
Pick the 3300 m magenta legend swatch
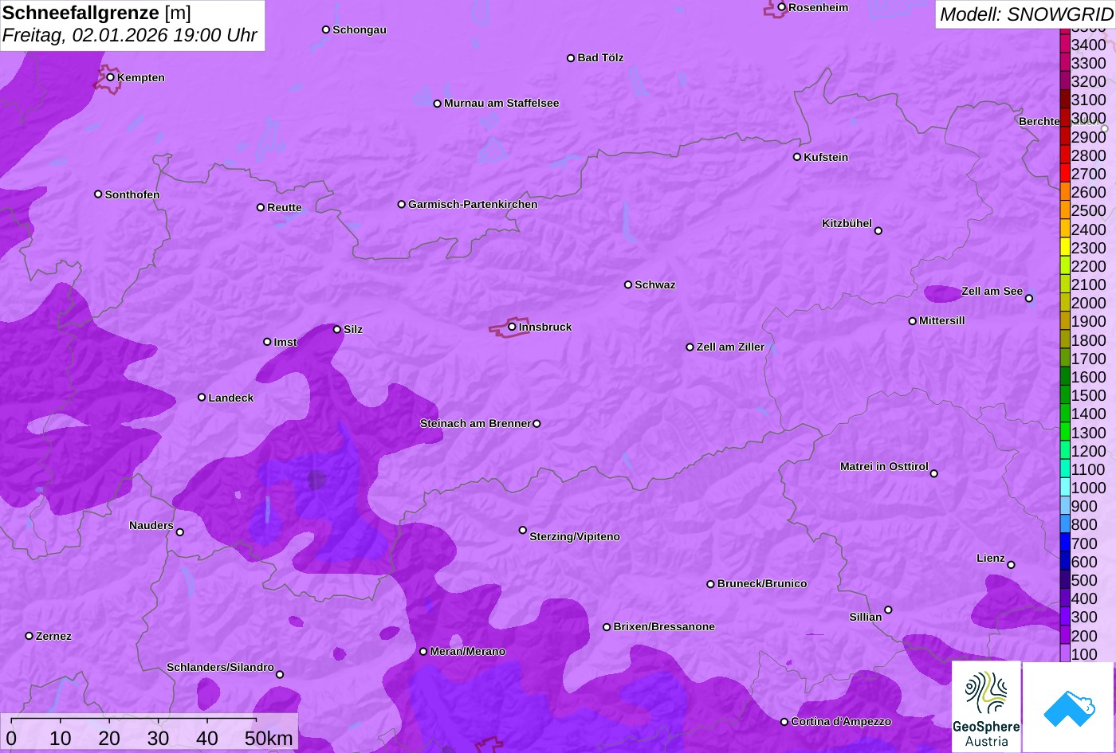1064,63
